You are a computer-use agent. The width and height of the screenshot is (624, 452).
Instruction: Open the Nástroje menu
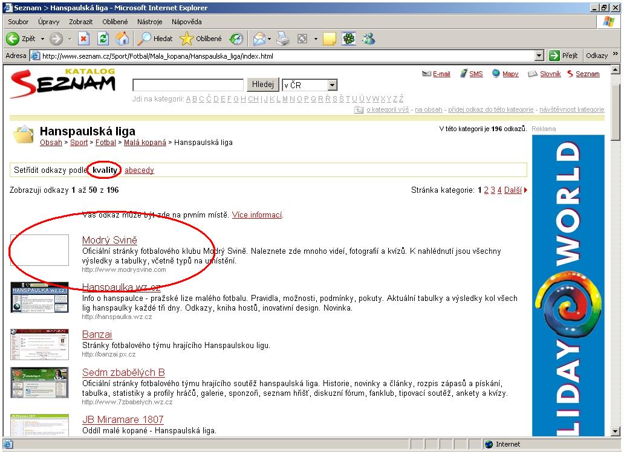[x=149, y=22]
